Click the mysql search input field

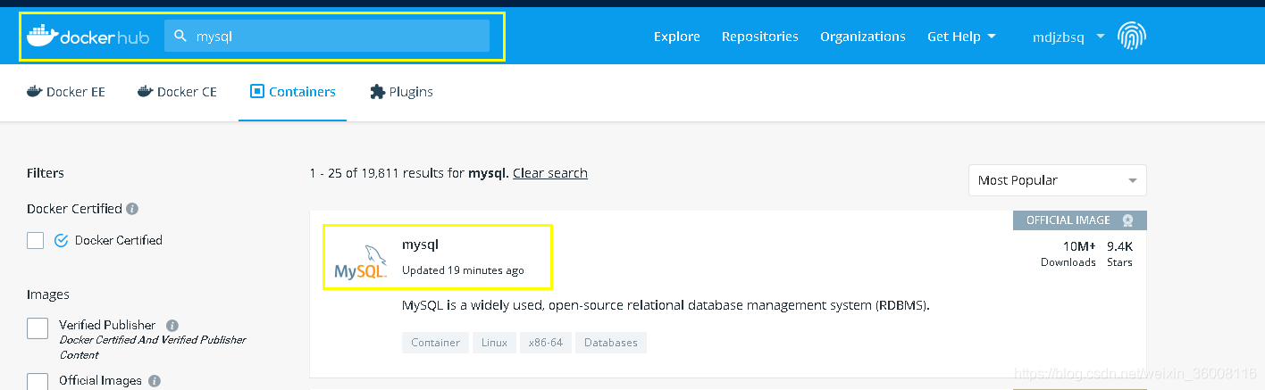click(327, 36)
